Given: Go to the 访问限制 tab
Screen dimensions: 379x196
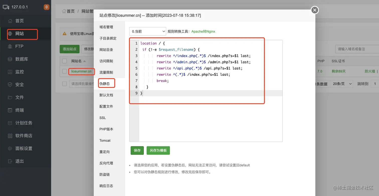Looking at the screenshot, I should tap(109, 61).
